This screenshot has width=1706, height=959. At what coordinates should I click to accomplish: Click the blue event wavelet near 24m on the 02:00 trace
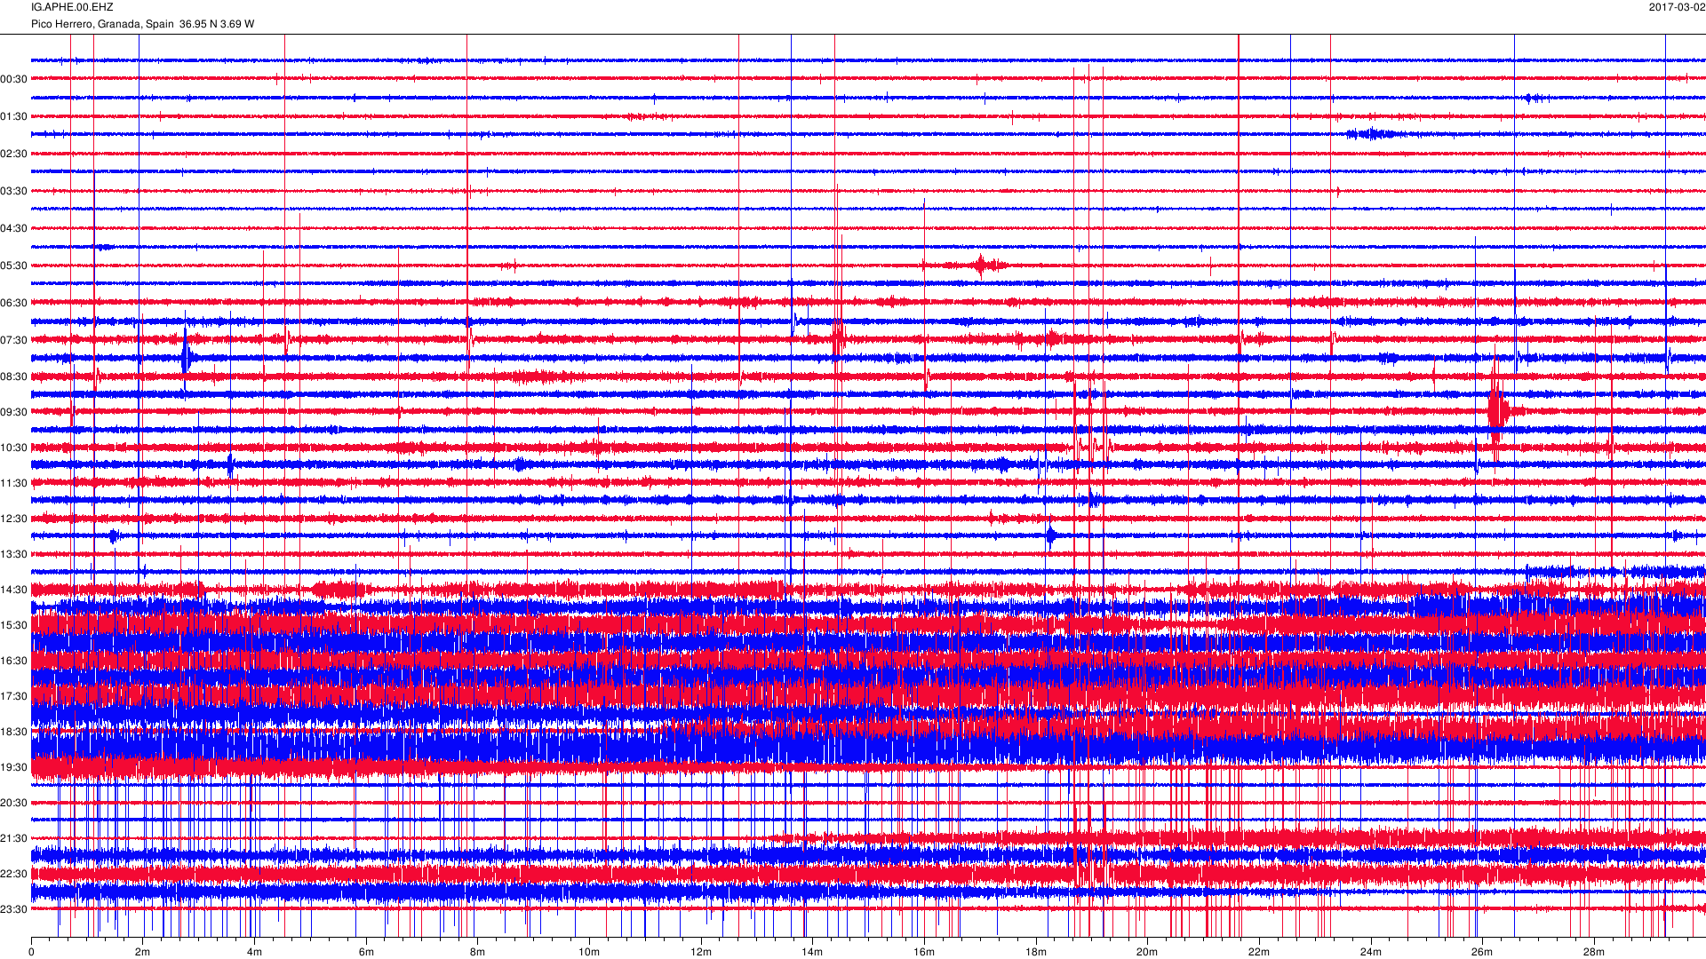pyautogui.click(x=1373, y=134)
